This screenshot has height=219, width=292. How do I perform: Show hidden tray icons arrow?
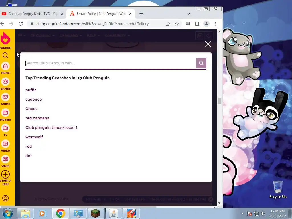click(x=242, y=214)
